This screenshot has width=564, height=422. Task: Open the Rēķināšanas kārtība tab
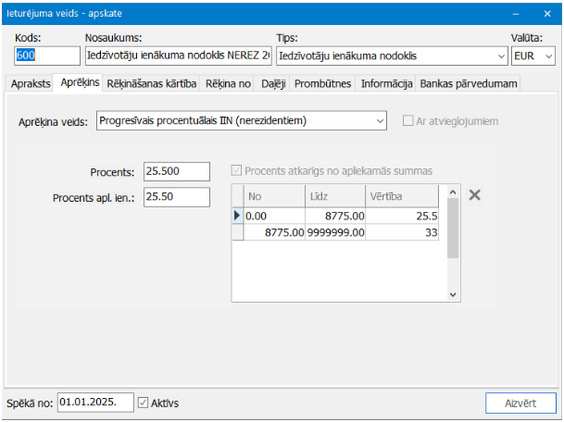[152, 84]
